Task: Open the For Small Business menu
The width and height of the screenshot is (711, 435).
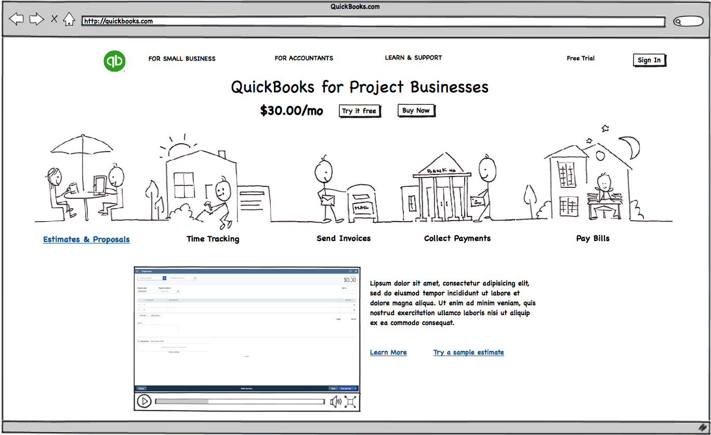Action: [x=182, y=59]
